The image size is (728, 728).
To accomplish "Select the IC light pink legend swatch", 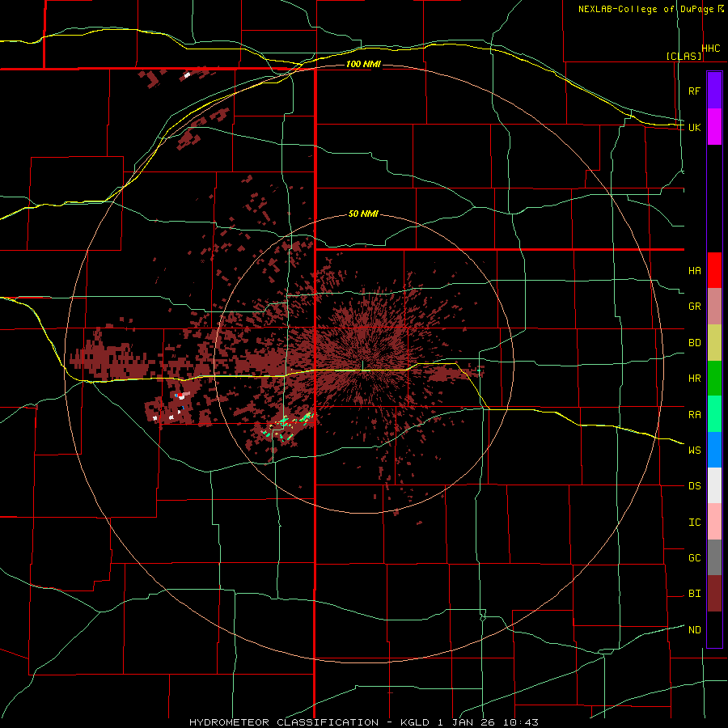I will [x=714, y=522].
